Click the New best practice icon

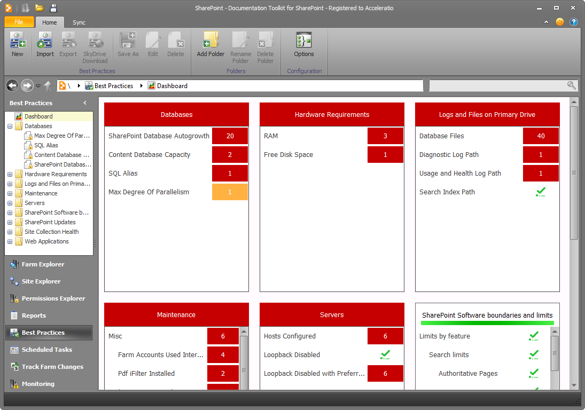click(18, 44)
